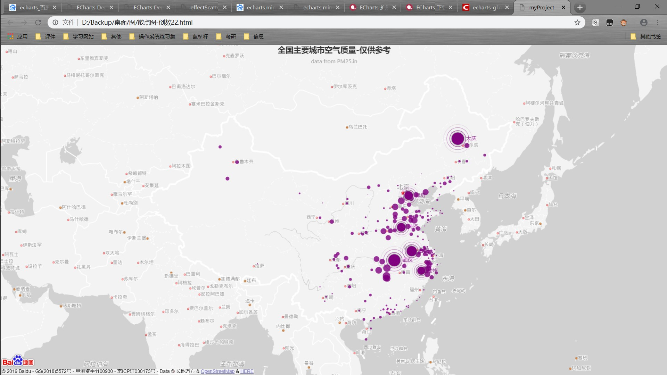
Task: Click the Baidu map logo
Action: [18, 361]
